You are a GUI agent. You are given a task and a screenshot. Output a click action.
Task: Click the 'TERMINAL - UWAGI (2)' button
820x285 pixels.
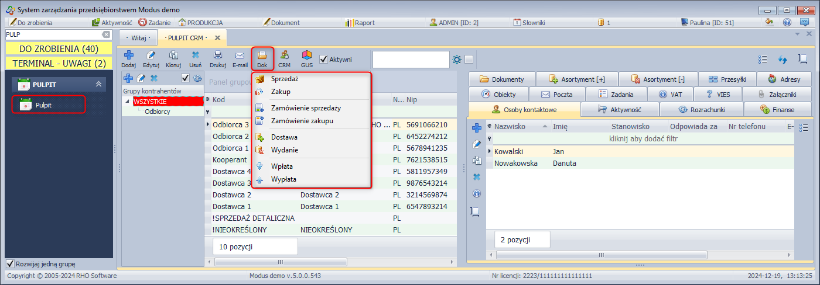pos(59,63)
